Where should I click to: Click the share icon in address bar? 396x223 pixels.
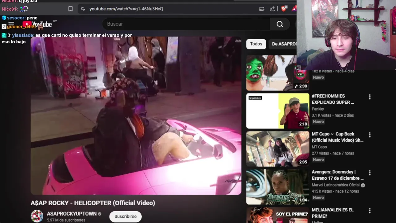click(272, 9)
